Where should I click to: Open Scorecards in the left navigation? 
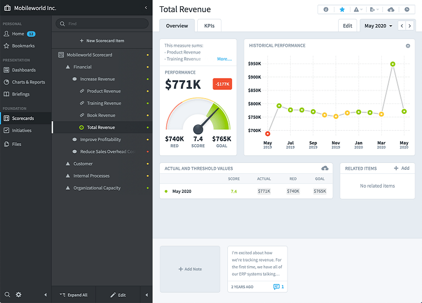coord(23,119)
